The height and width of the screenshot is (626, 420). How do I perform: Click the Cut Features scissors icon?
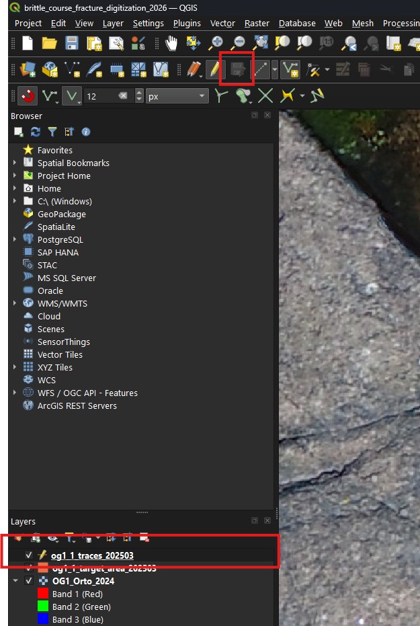(386, 69)
